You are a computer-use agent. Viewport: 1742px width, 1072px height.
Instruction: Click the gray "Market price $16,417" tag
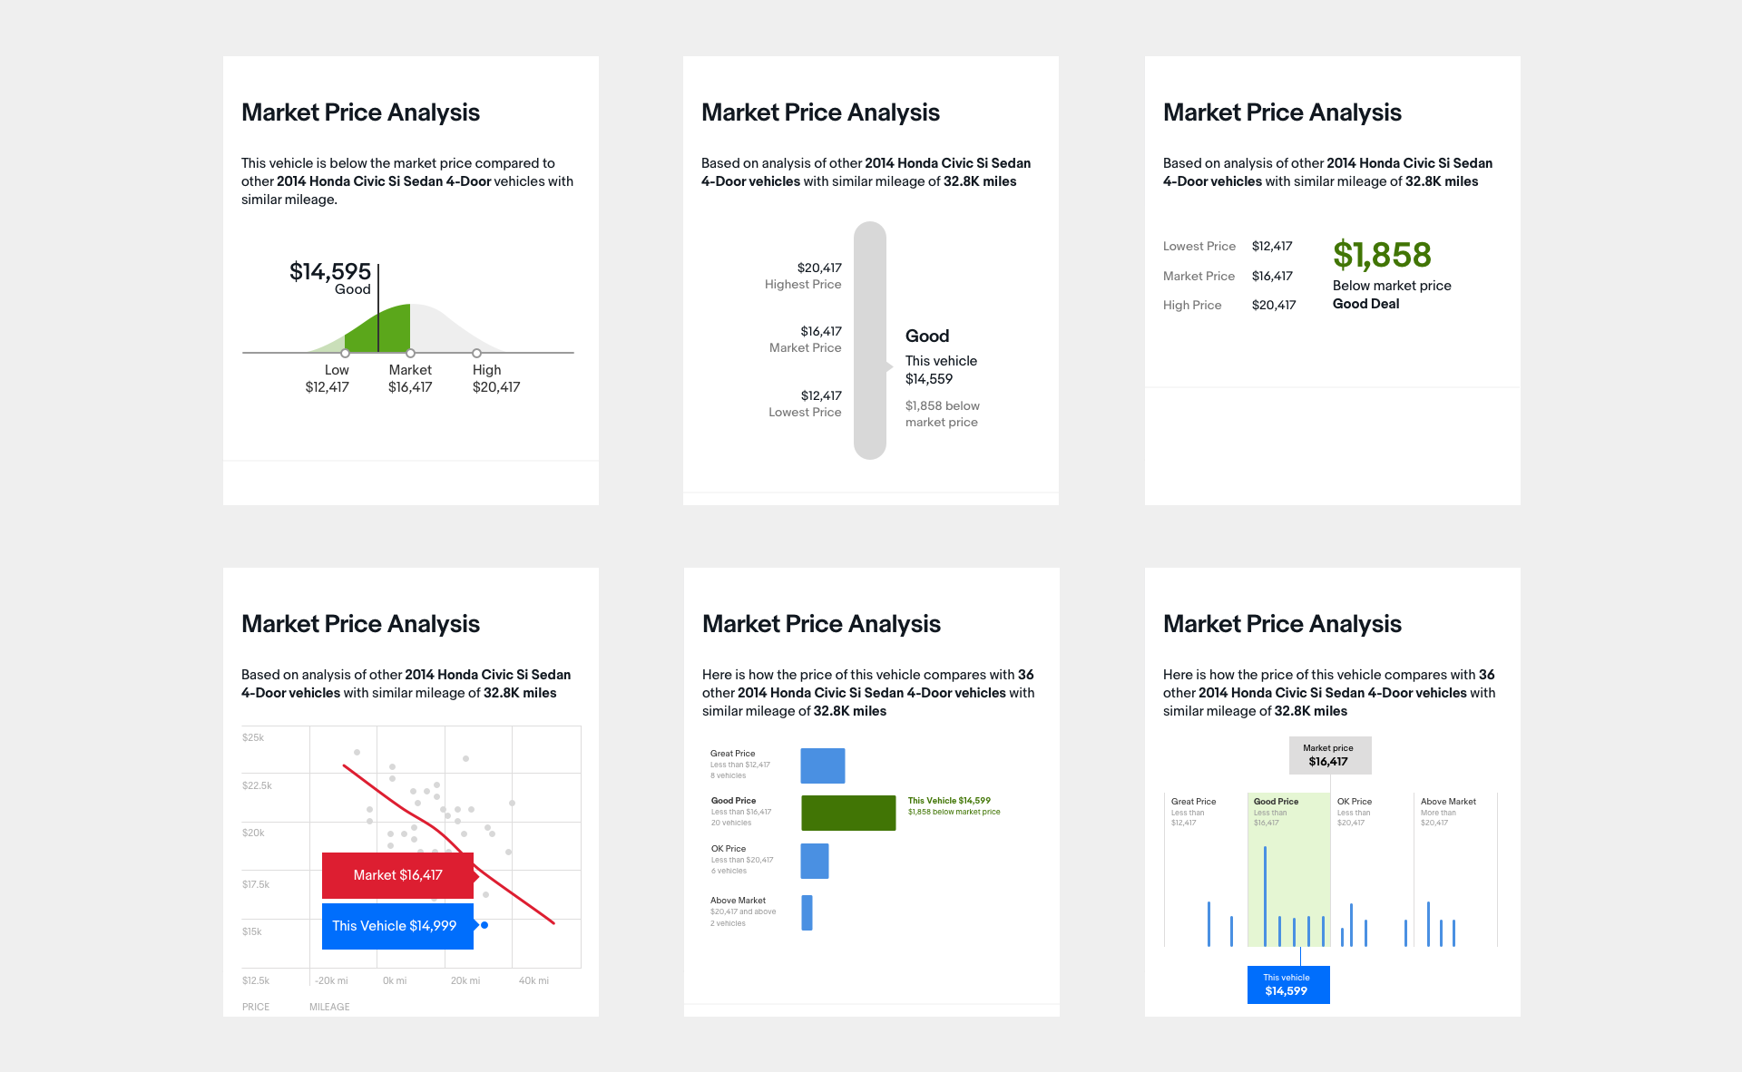[x=1330, y=755]
